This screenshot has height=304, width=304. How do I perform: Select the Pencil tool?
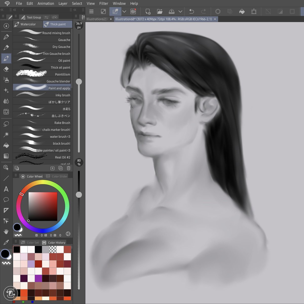[x=6, y=47]
